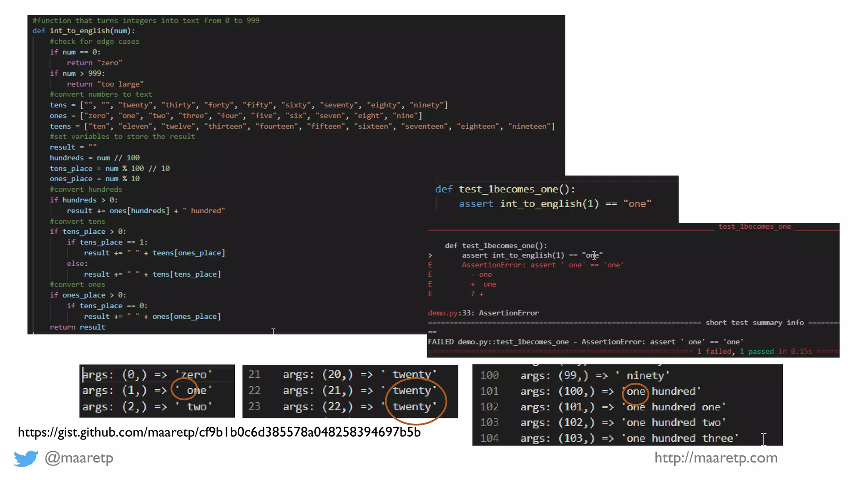Screen dimensions: 854x480
Task: Click the def int_to_english(num) line
Action: (83, 31)
